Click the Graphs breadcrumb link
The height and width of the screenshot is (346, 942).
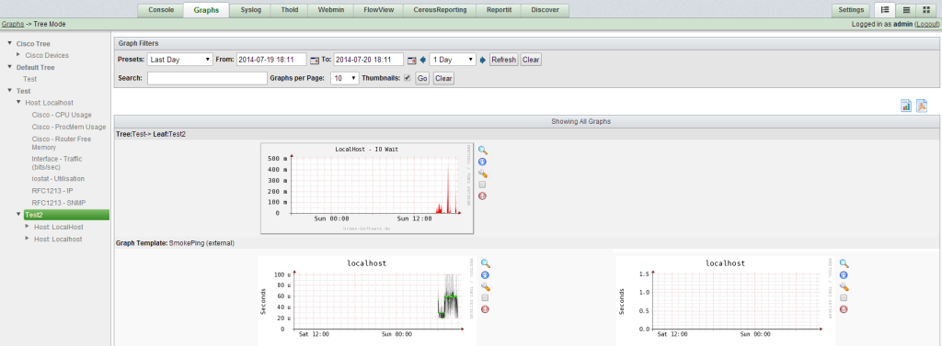point(13,25)
